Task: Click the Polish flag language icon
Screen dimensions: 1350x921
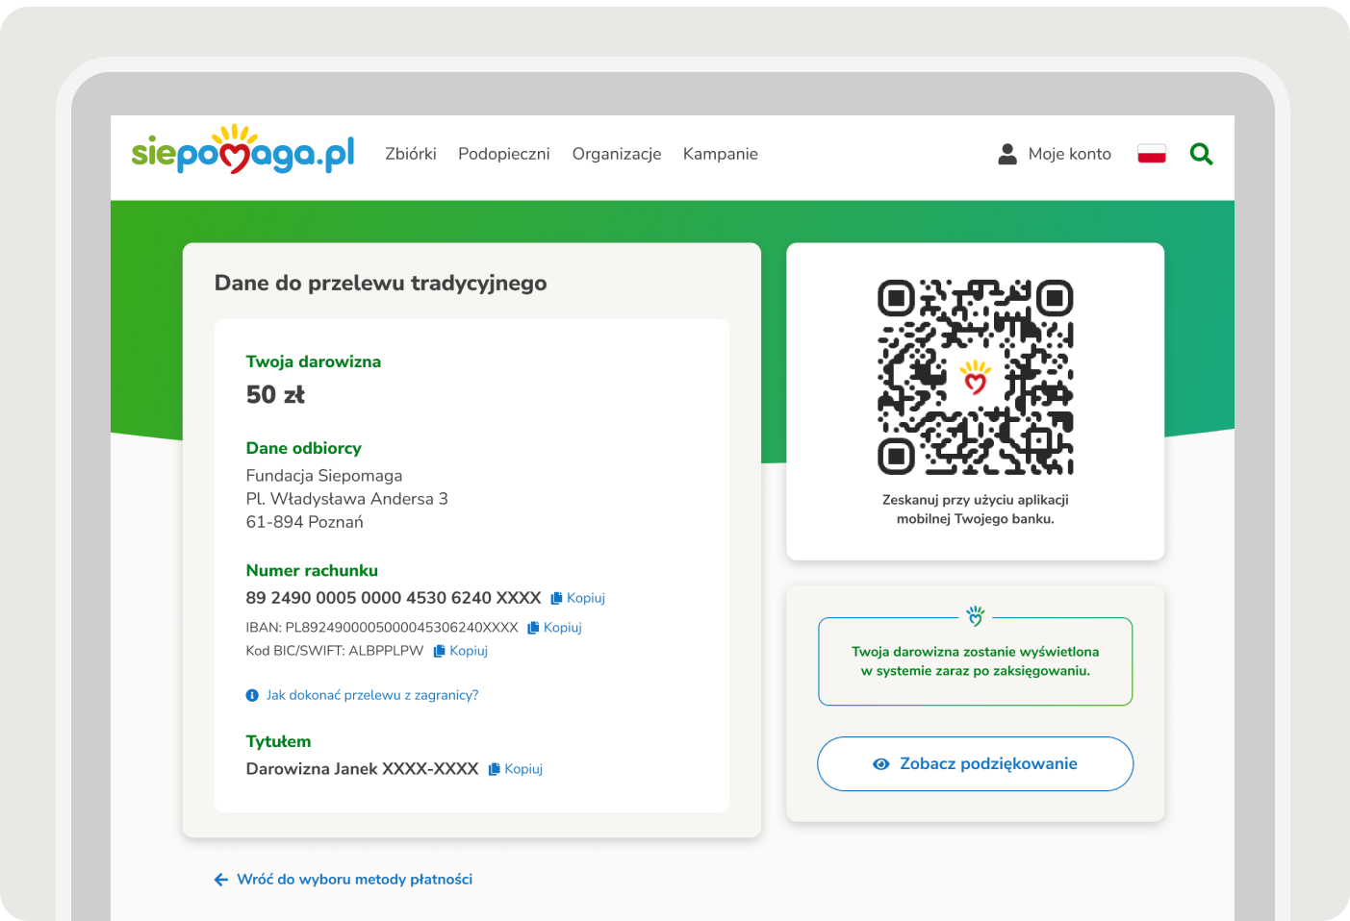Action: (x=1151, y=154)
